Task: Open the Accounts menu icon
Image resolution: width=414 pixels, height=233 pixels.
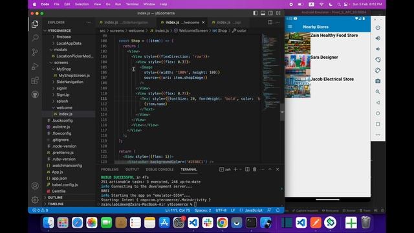Action: pyautogui.click(x=35, y=186)
